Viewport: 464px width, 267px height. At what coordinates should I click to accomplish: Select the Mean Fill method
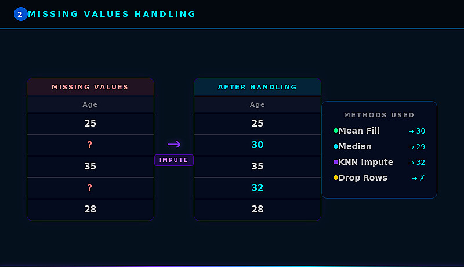[358, 131]
